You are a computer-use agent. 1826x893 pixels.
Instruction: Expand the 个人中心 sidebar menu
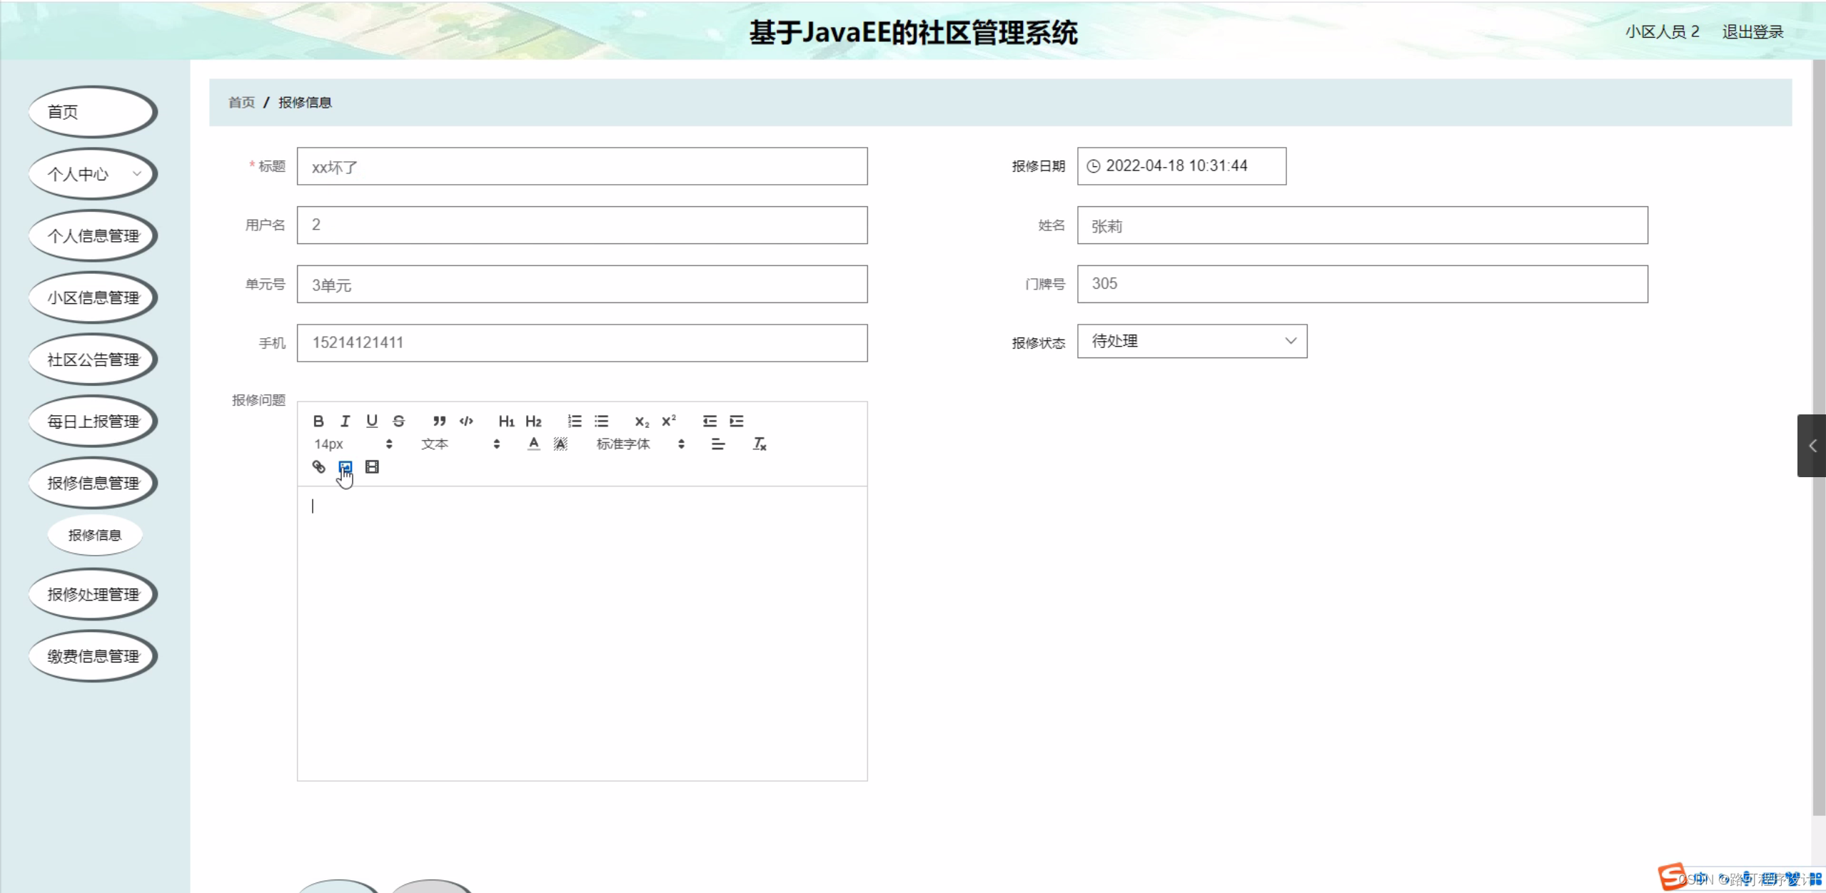[x=93, y=174]
